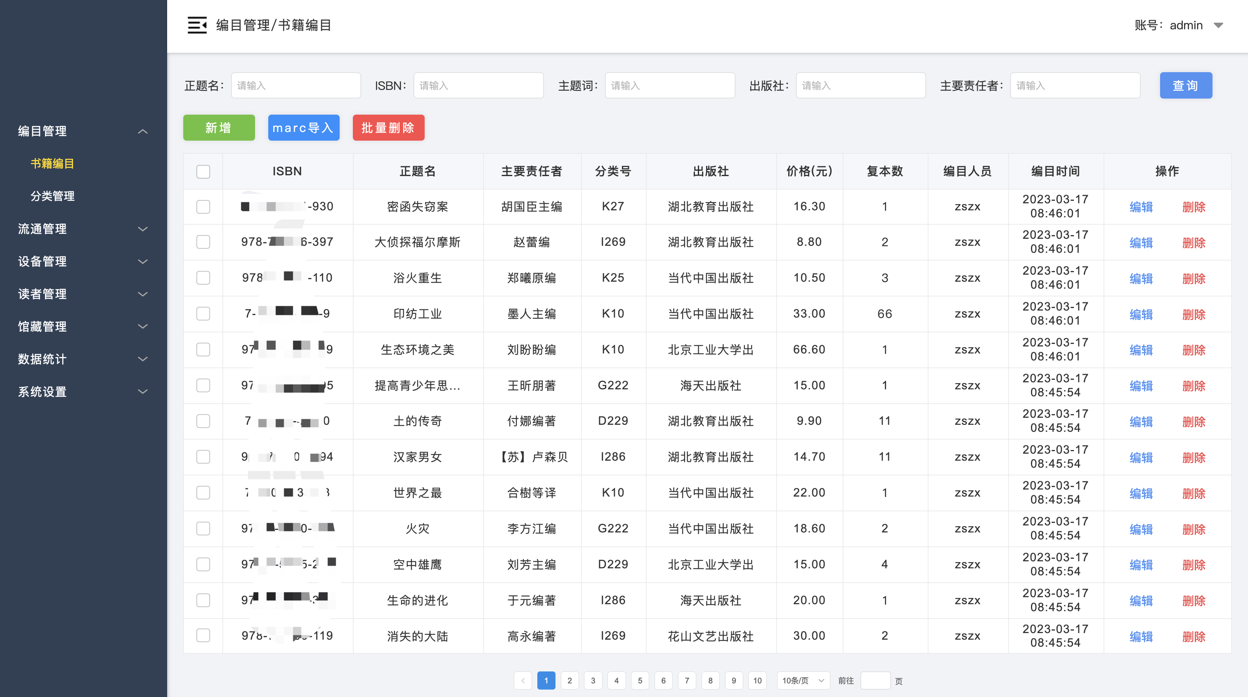
Task: Check the row for 汉家男女
Action: coord(203,457)
